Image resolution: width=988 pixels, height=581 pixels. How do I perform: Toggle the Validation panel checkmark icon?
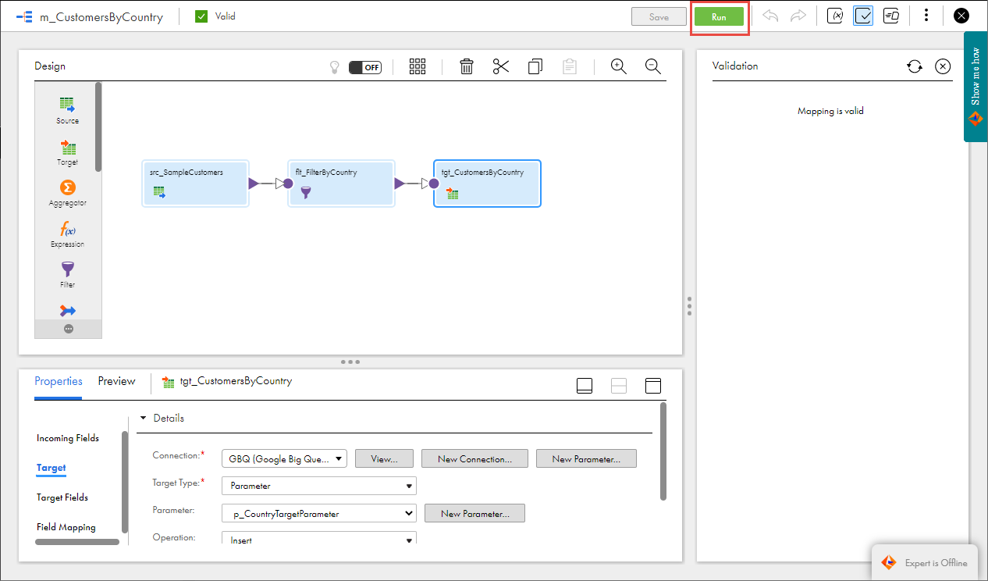click(x=863, y=16)
